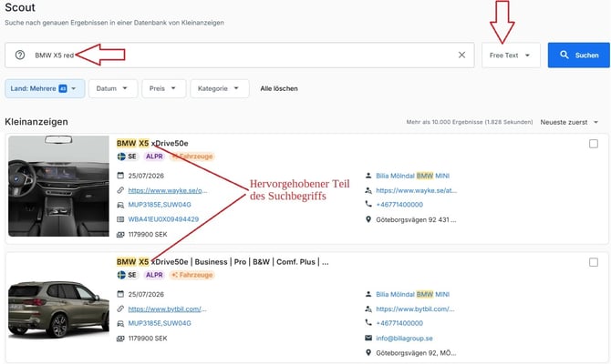This screenshot has width=611, height=364.
Task: Open the www.wayke.se listing URL link
Action: click(x=168, y=190)
